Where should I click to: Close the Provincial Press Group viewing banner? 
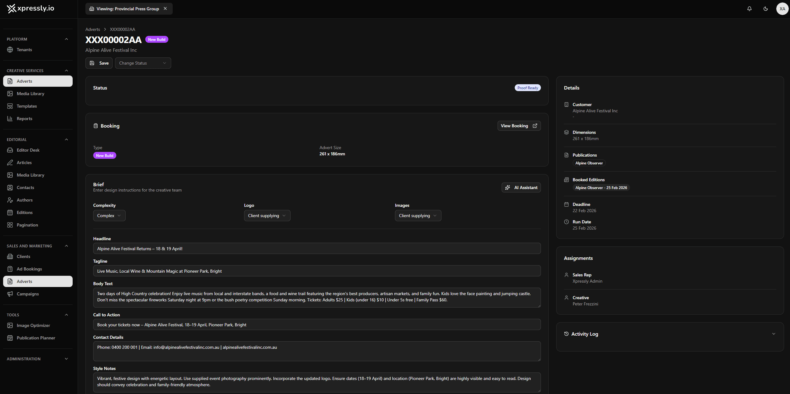pyautogui.click(x=165, y=9)
